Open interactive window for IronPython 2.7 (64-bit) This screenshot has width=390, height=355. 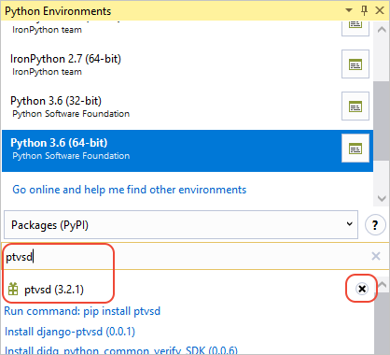355,64
